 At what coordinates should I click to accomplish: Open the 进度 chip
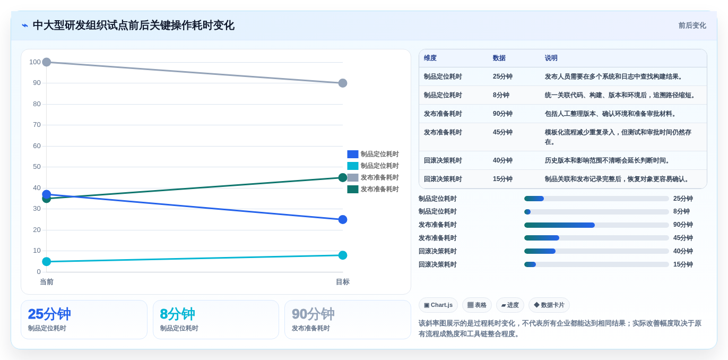[510, 305]
